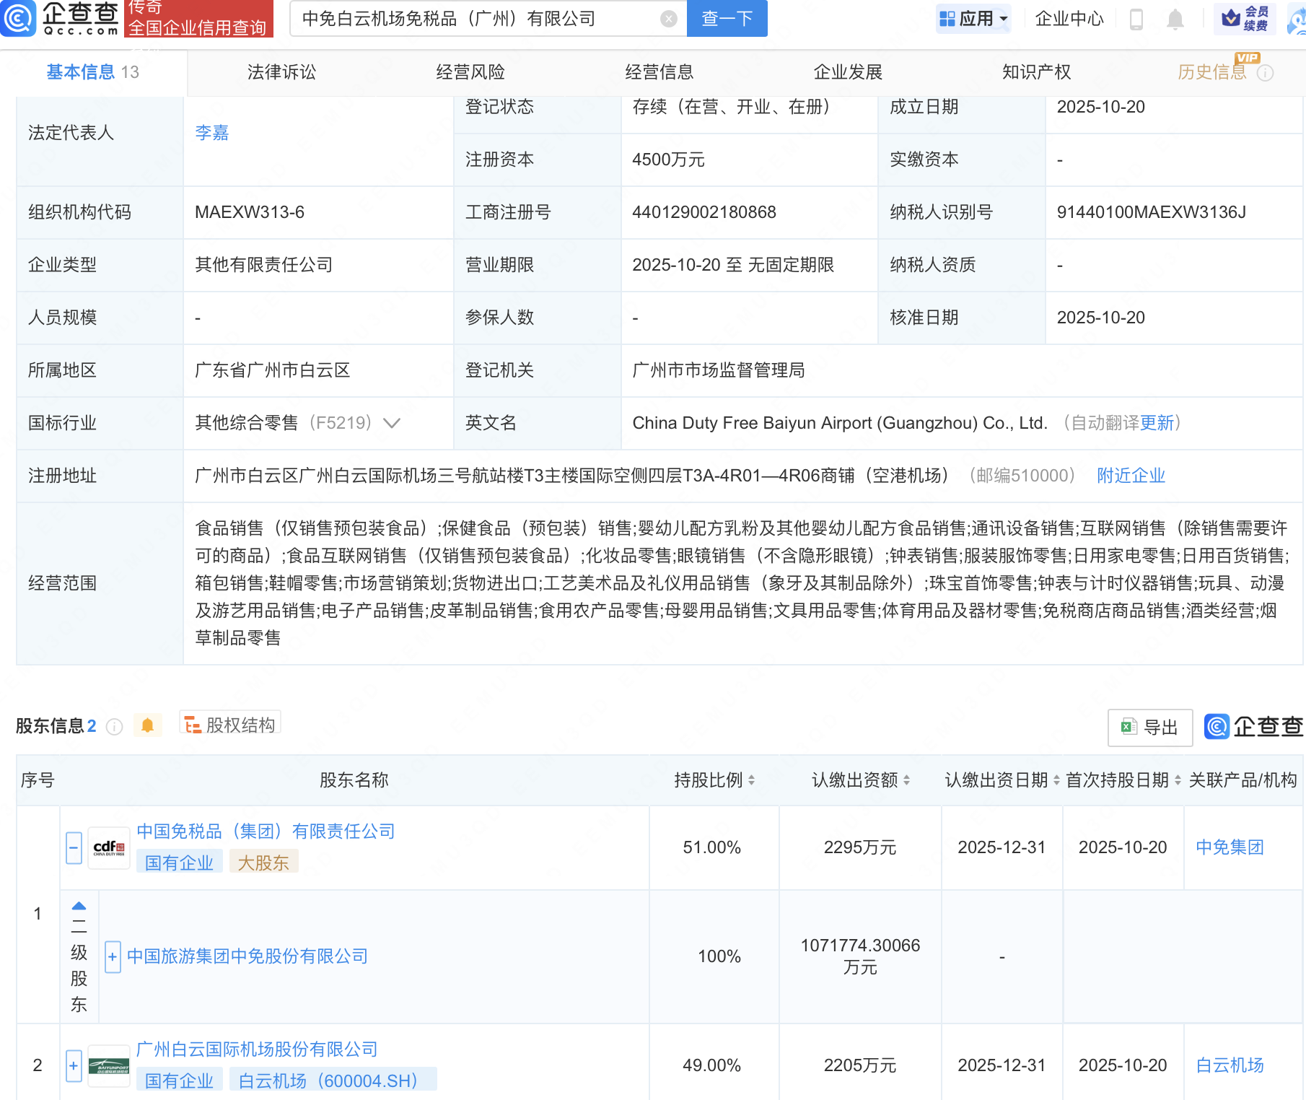Screen dimensions: 1306x1100
Task: Click the 查一下 search button
Action: [727, 19]
